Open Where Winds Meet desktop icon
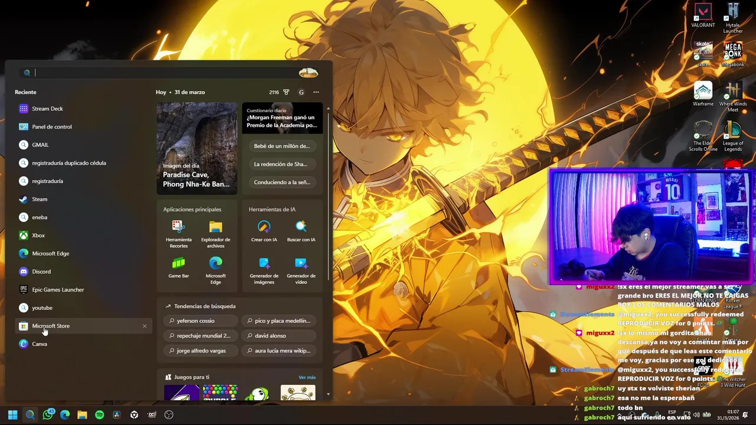This screenshot has height=425, width=756. pyautogui.click(x=733, y=97)
